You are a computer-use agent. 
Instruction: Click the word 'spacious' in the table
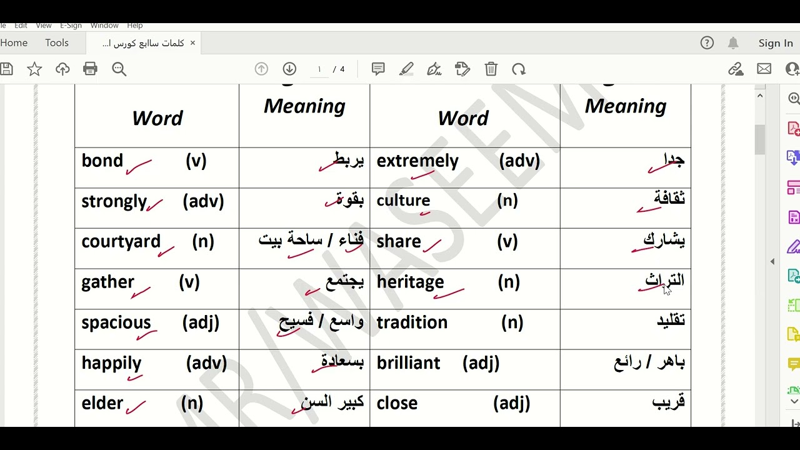click(116, 322)
